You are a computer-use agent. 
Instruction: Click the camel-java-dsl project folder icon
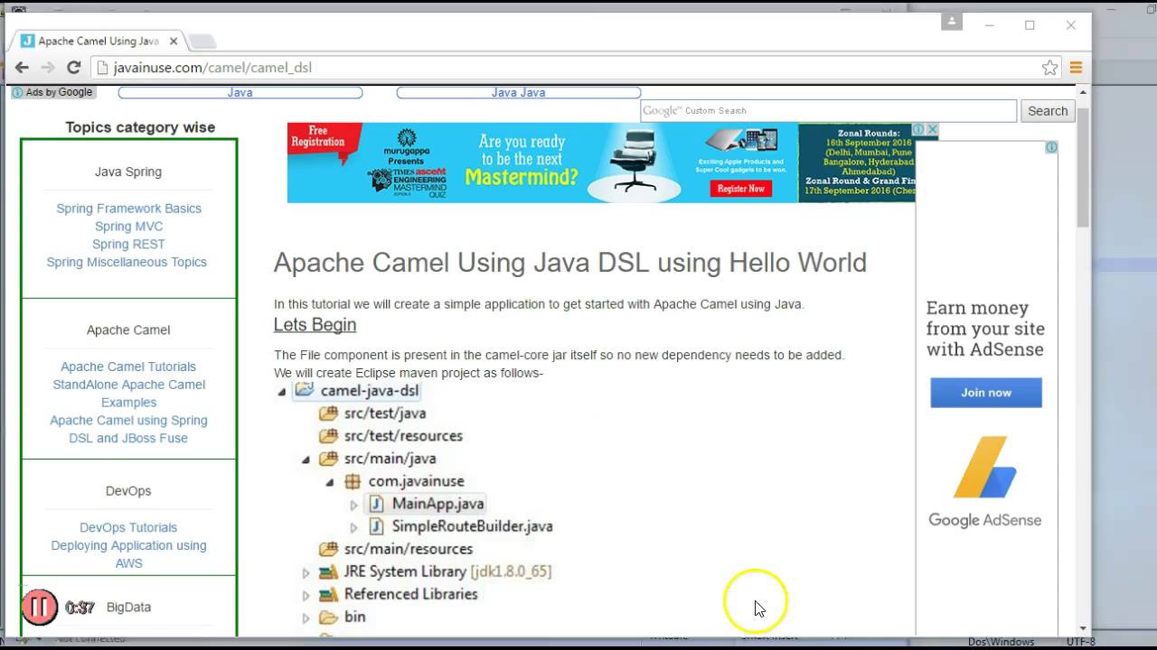coord(304,390)
